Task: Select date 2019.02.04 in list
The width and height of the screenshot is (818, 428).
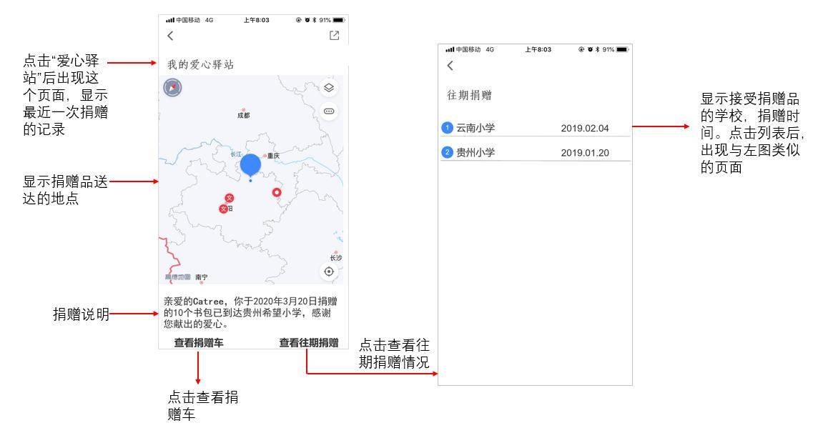Action: (585, 128)
